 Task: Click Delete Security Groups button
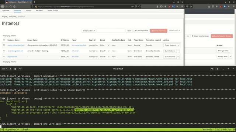pos(222,36)
